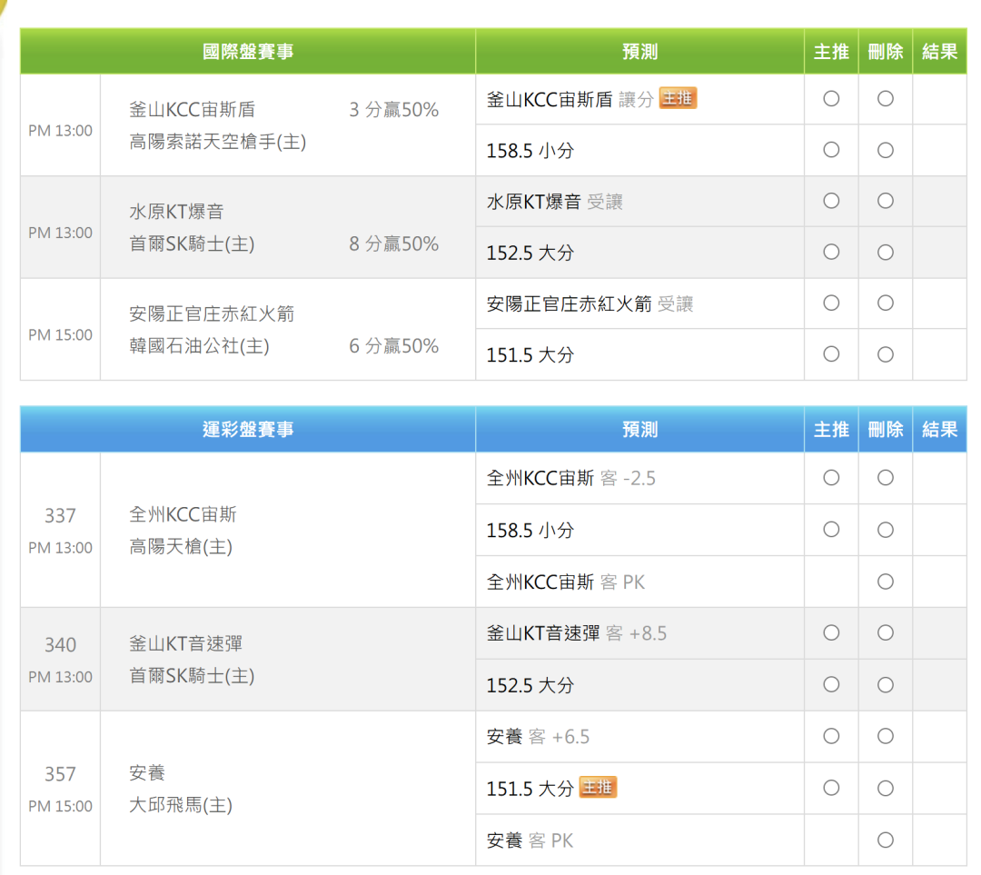This screenshot has height=875, width=981.
Task: Click prediction text 全州KCC宙斯 客 PK
Action: click(566, 582)
